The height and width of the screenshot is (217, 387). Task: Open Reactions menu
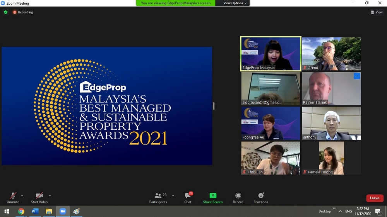click(260, 198)
